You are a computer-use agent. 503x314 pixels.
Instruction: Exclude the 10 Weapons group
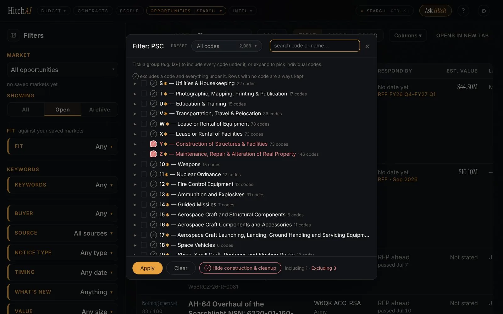point(153,164)
